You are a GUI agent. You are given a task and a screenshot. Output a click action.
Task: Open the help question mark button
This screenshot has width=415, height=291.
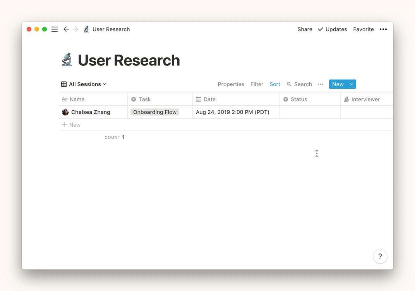[x=380, y=256]
